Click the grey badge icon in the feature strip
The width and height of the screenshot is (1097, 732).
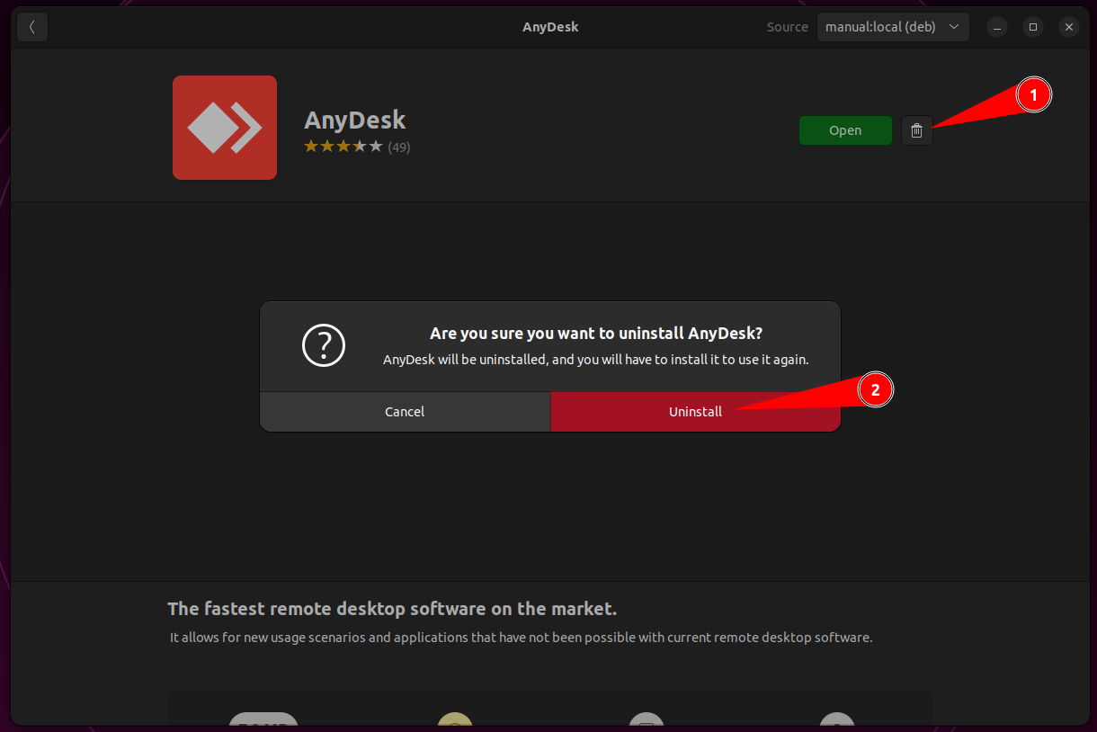point(647,724)
